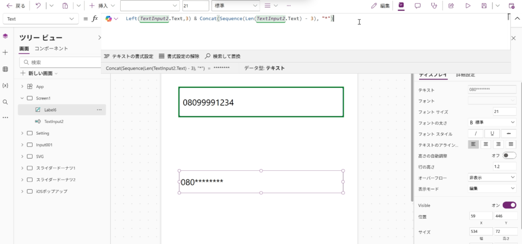This screenshot has width=522, height=244.
Task: Open the Text property selector dropdown
Action: pos(40,19)
